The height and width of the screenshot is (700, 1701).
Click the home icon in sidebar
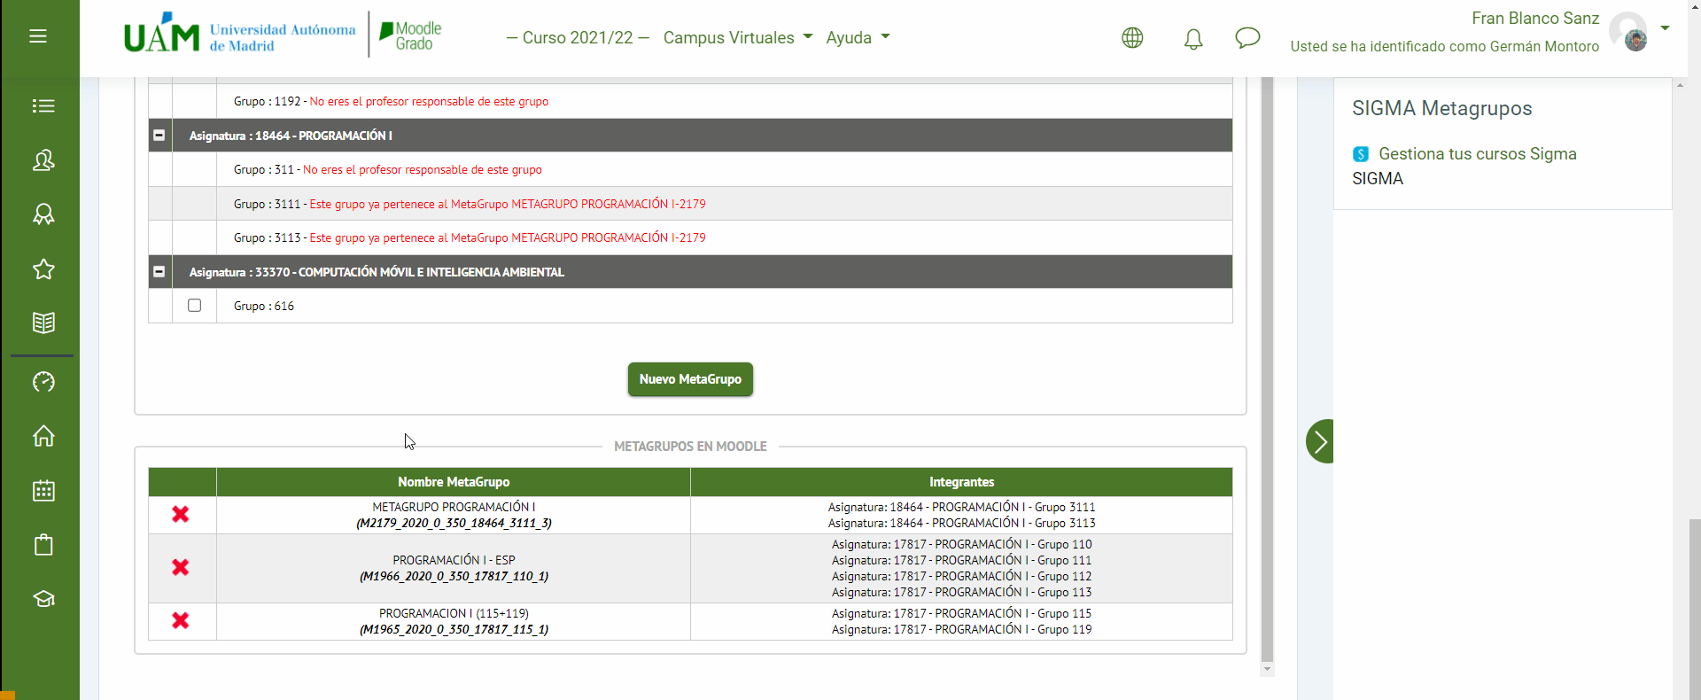[x=43, y=436]
